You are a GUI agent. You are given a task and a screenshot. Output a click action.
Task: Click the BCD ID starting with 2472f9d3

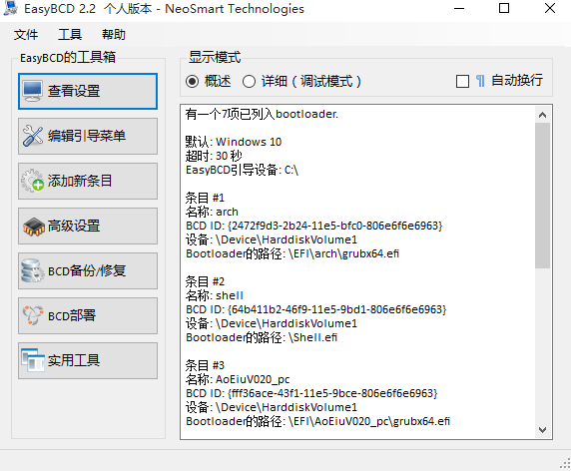pos(335,226)
